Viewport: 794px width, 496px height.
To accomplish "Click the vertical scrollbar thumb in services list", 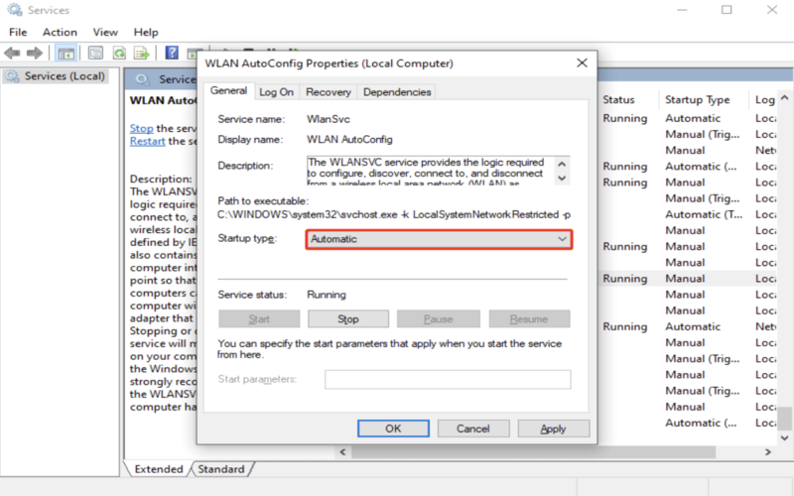I will coord(784,418).
